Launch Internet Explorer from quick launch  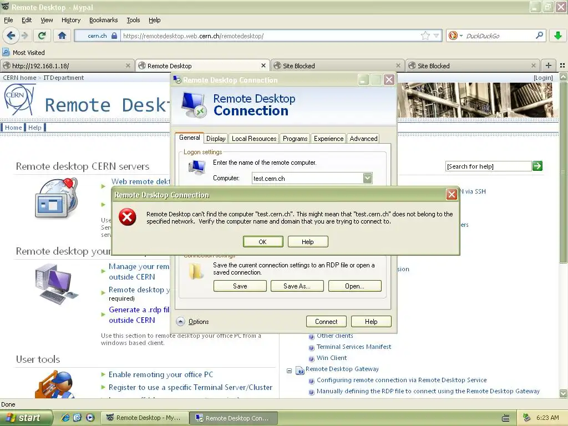[x=65, y=418]
